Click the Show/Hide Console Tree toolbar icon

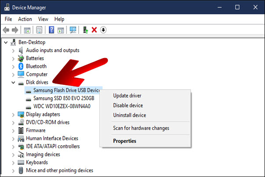(x=27, y=30)
